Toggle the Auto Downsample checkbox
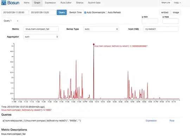This screenshot has width=190, height=136. 85,13
